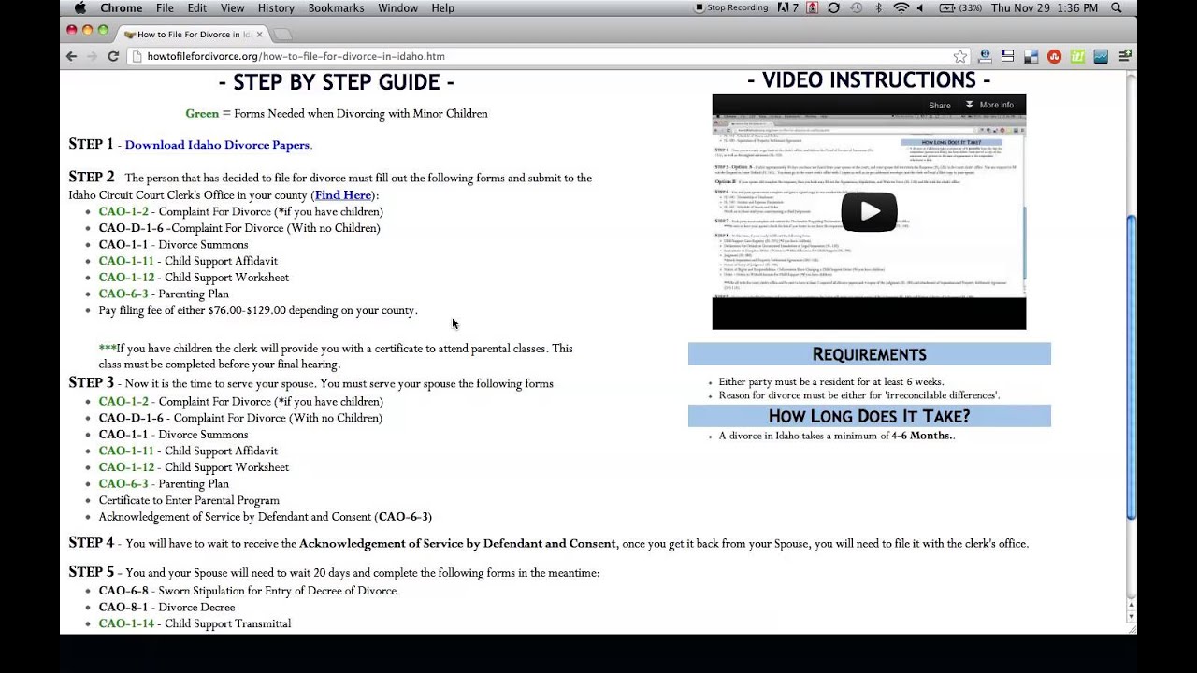Open the Wi-Fi status icon
1197x673 pixels.
(x=901, y=7)
